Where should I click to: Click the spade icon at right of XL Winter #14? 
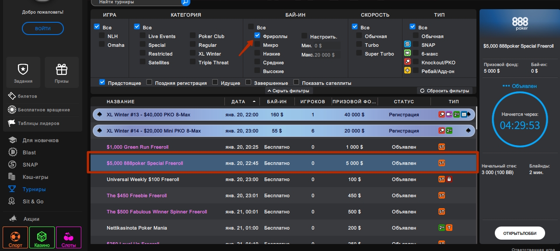pyautogui.click(x=468, y=131)
